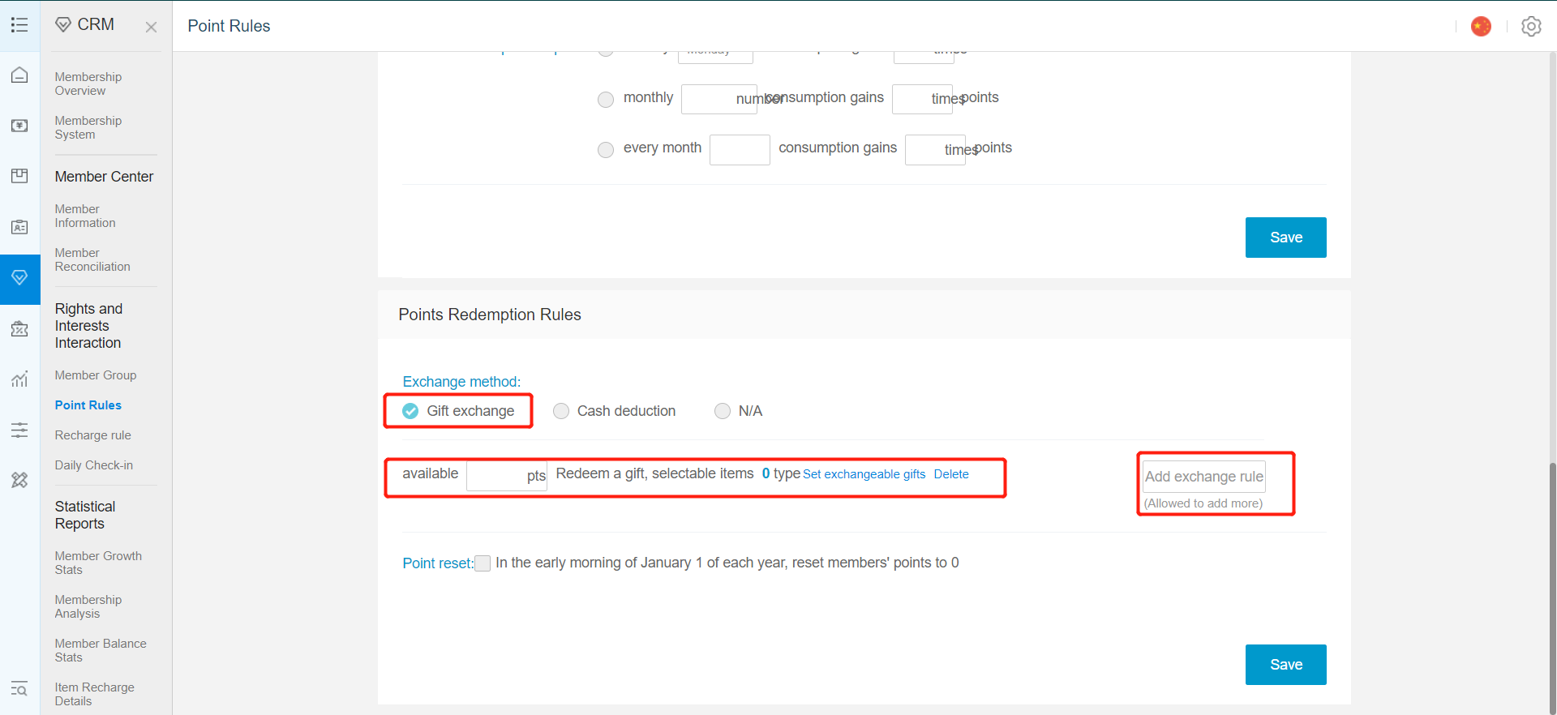The height and width of the screenshot is (715, 1557).
Task: Open the member ID card icon in rail
Action: pyautogui.click(x=19, y=227)
